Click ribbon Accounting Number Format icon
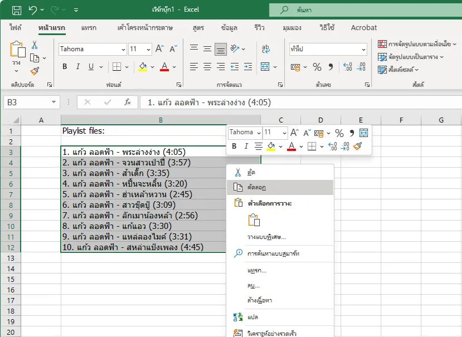Image resolution: width=462 pixels, height=337 pixels. click(295, 67)
